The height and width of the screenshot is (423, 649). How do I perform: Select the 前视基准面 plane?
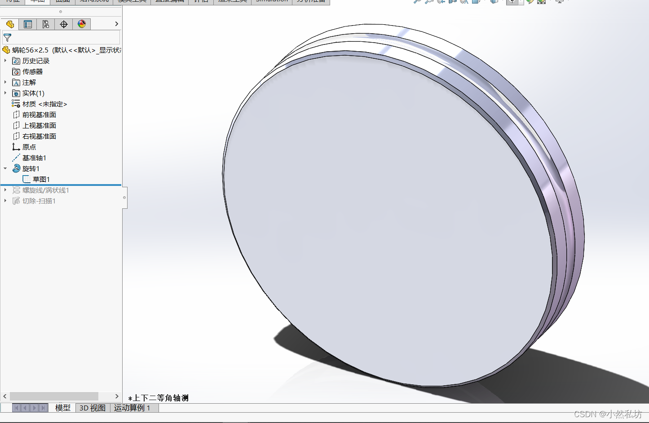[39, 115]
